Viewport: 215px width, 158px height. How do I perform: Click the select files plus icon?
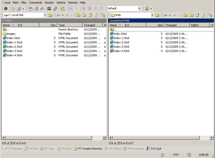pyautogui.click(x=71, y=9)
